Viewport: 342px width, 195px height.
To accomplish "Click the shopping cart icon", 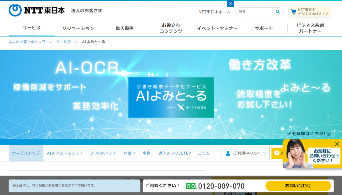I will (294, 12).
